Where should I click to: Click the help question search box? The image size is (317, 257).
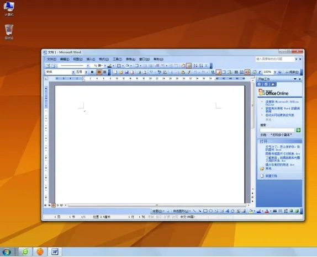274,59
